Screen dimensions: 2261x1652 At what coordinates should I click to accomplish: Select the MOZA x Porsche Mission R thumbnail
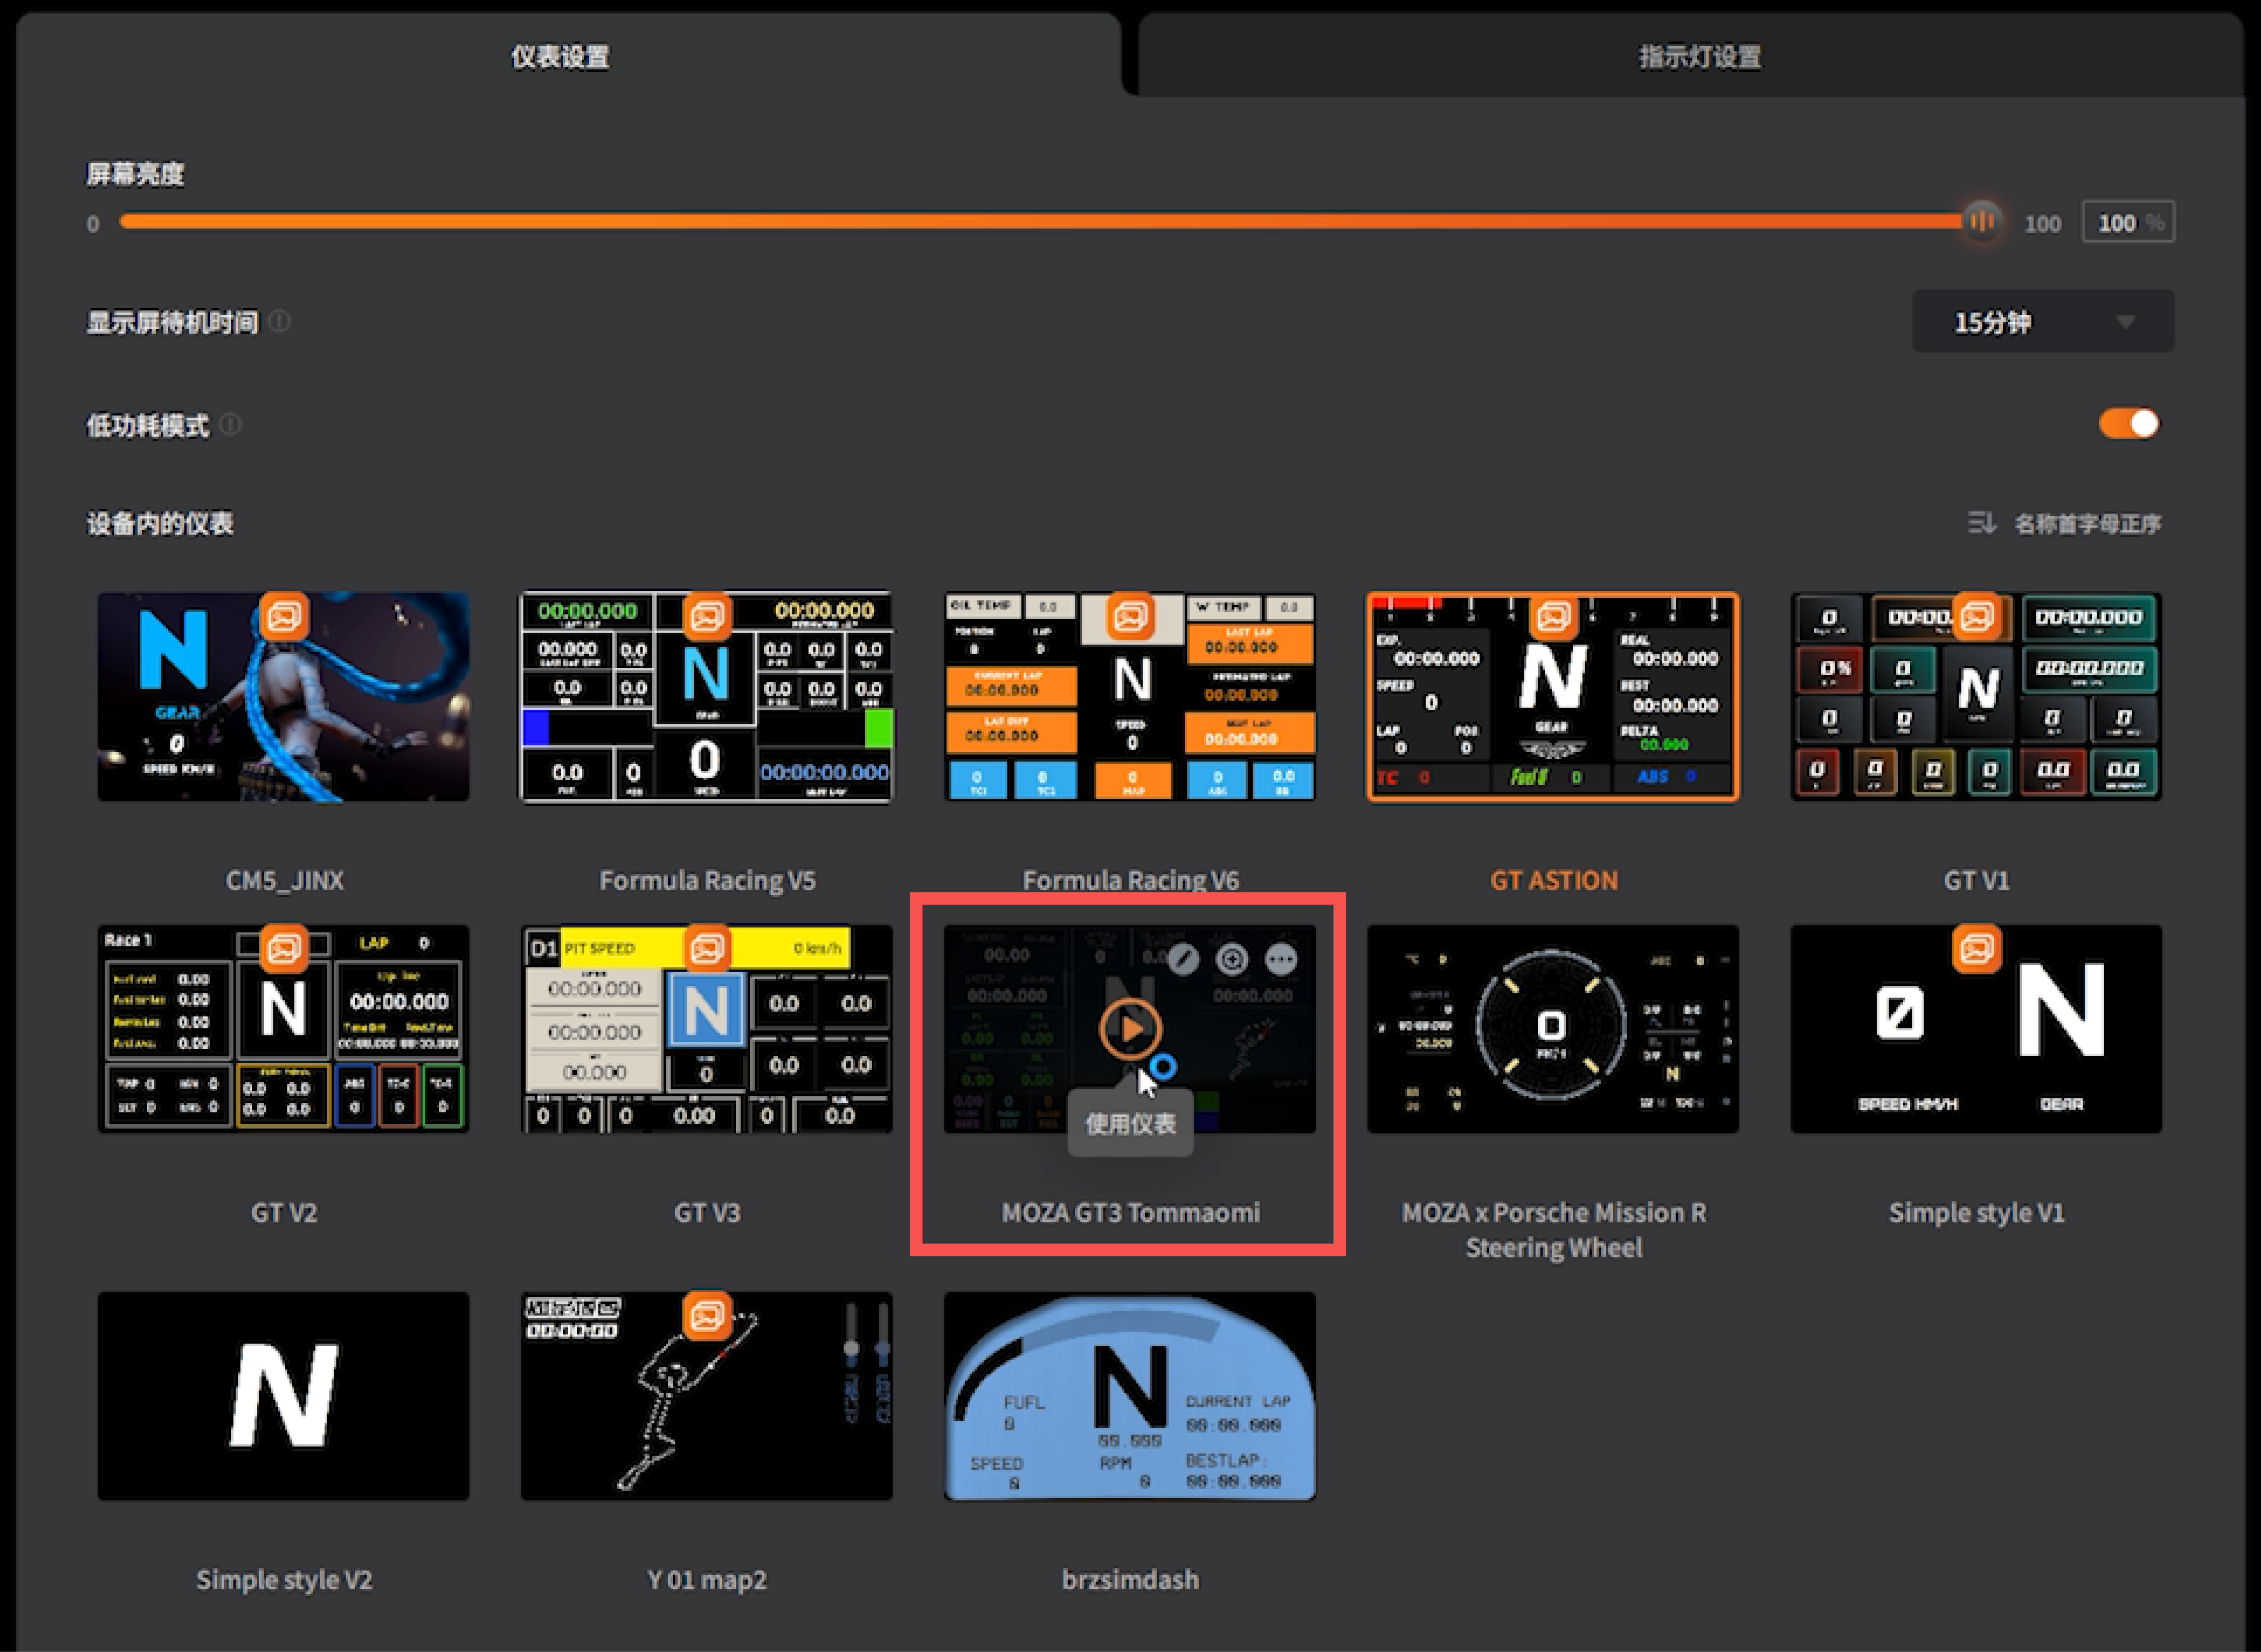(1553, 1029)
